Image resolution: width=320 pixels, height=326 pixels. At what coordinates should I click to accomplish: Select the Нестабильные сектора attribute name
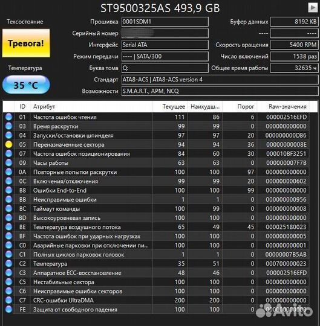click(64, 282)
